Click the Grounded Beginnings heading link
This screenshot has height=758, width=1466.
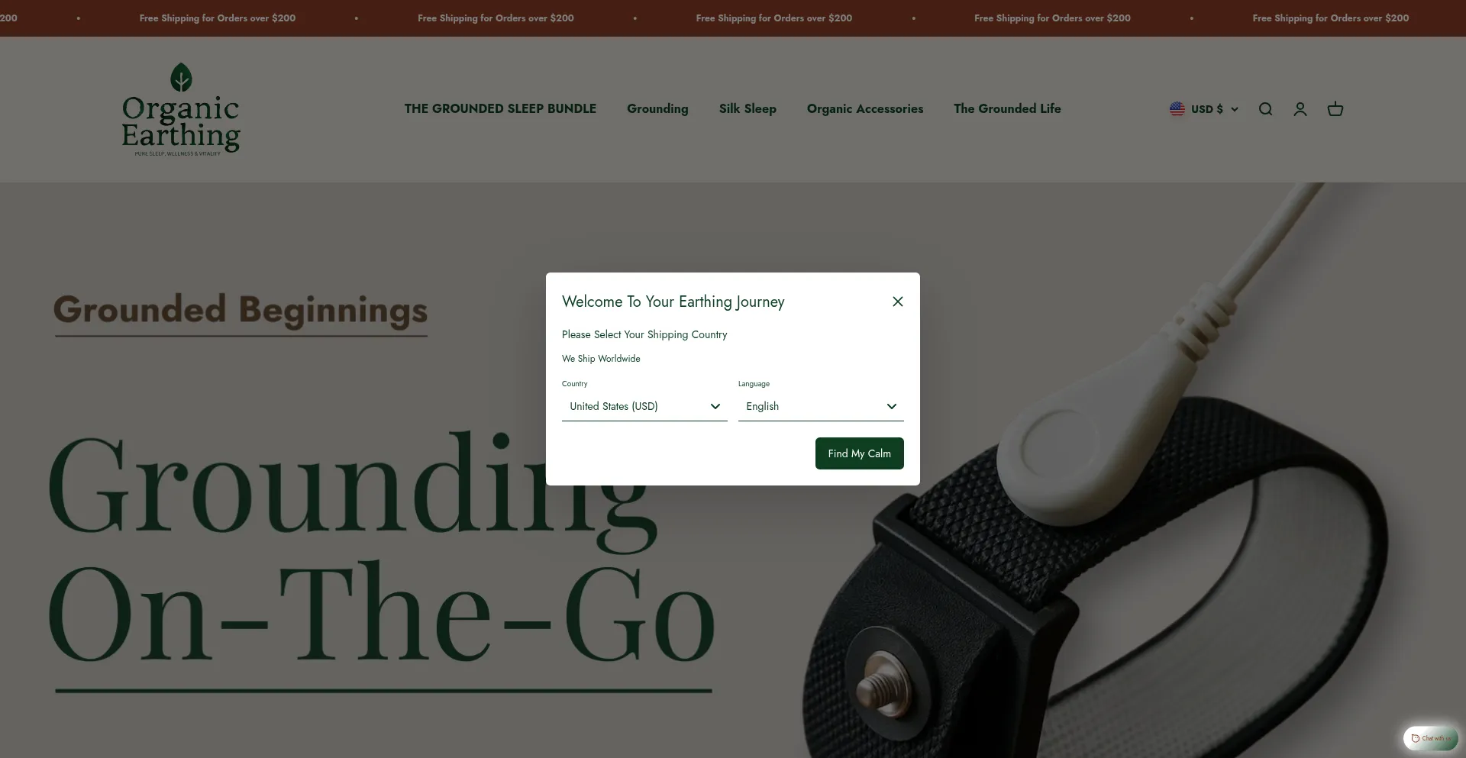click(241, 311)
